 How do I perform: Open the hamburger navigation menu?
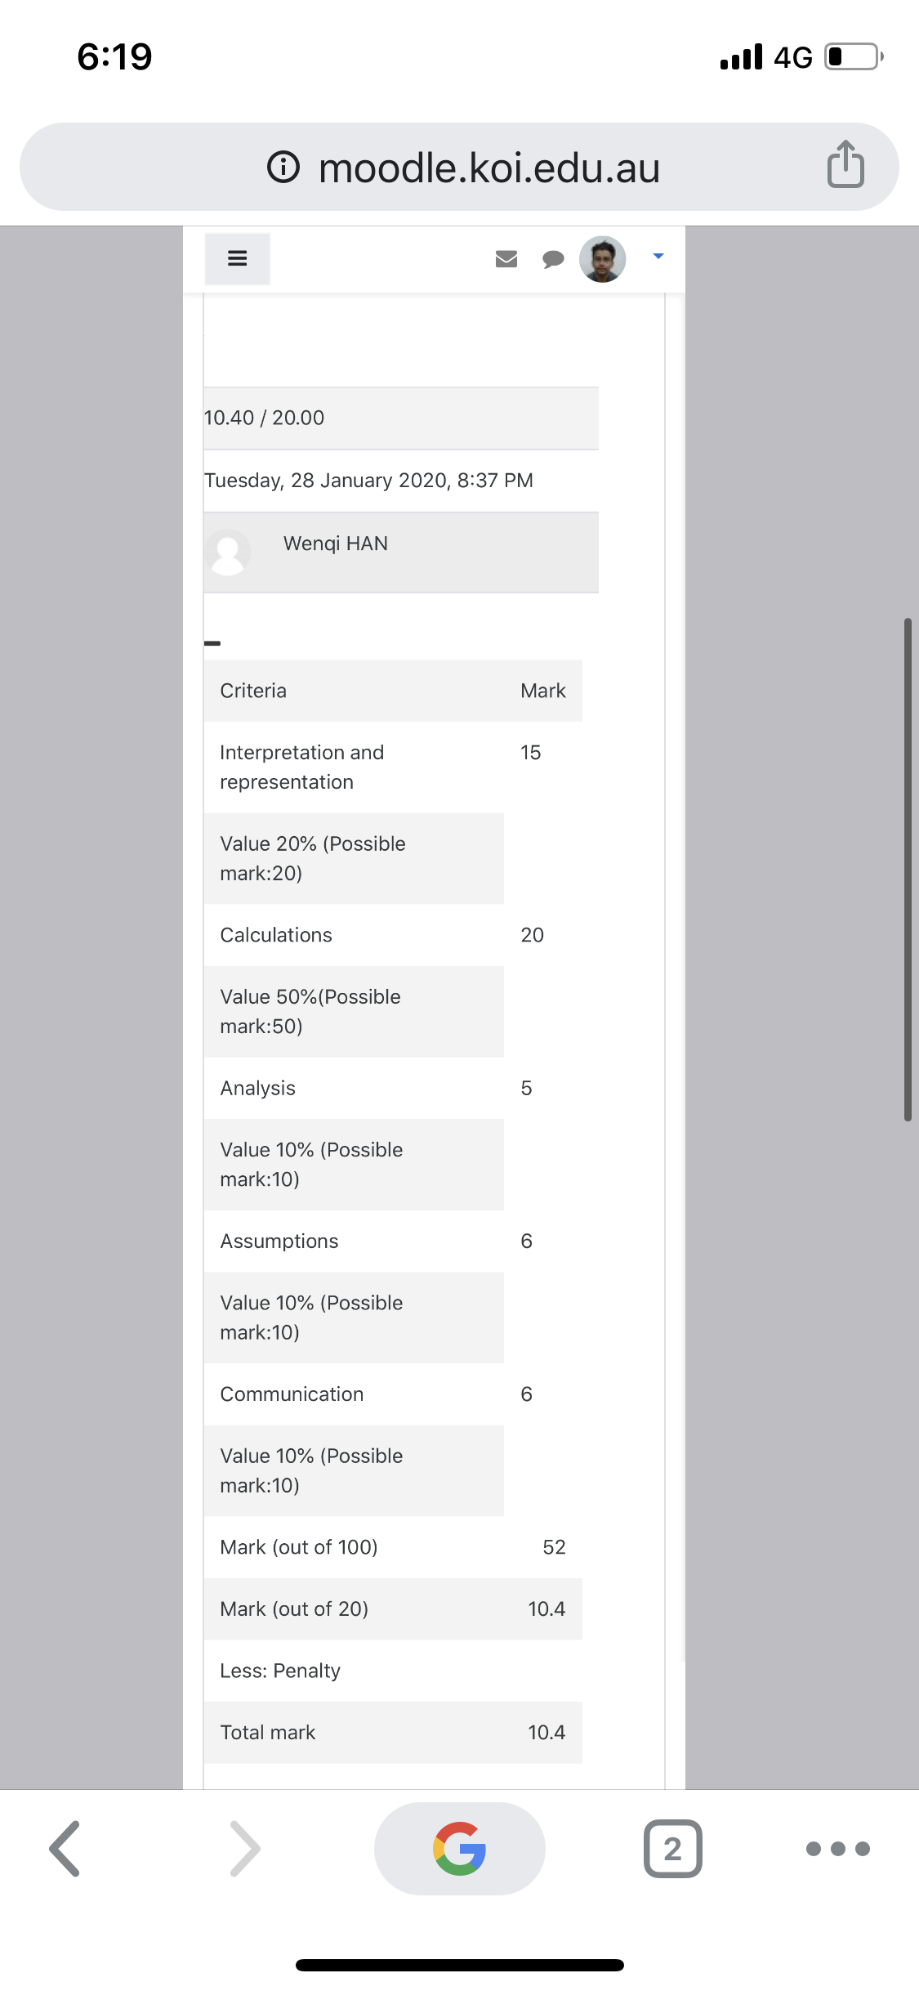pos(237,258)
